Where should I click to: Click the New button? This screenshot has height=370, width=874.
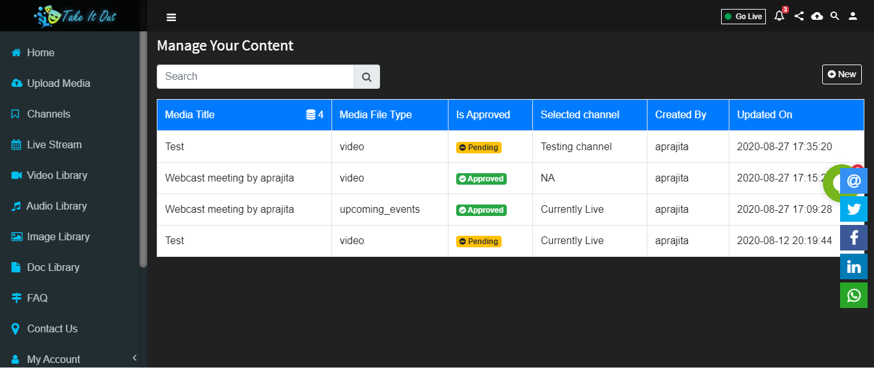click(842, 74)
